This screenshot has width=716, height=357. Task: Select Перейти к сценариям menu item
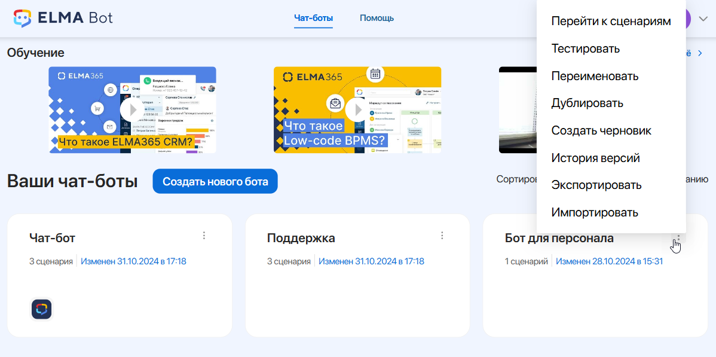click(x=611, y=22)
